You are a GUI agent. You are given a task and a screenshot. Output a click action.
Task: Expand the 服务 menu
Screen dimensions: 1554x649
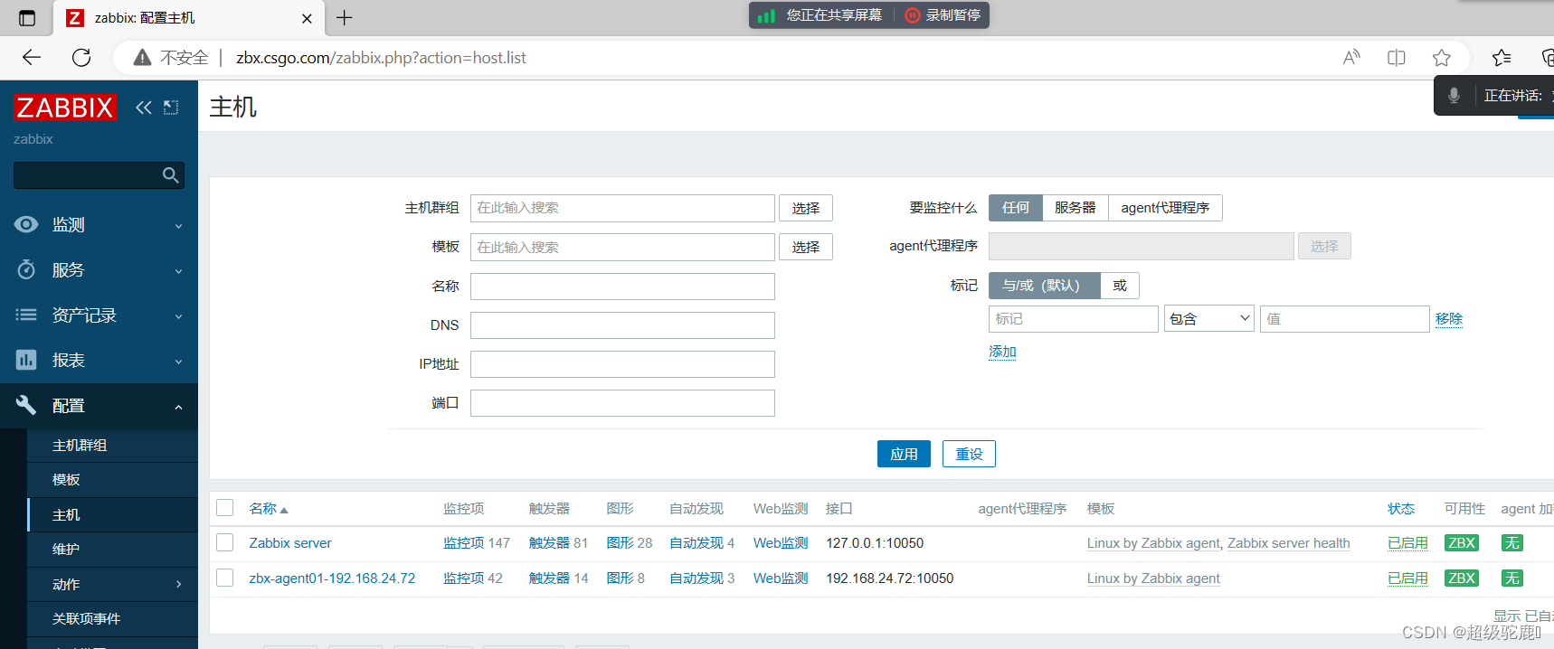click(178, 271)
